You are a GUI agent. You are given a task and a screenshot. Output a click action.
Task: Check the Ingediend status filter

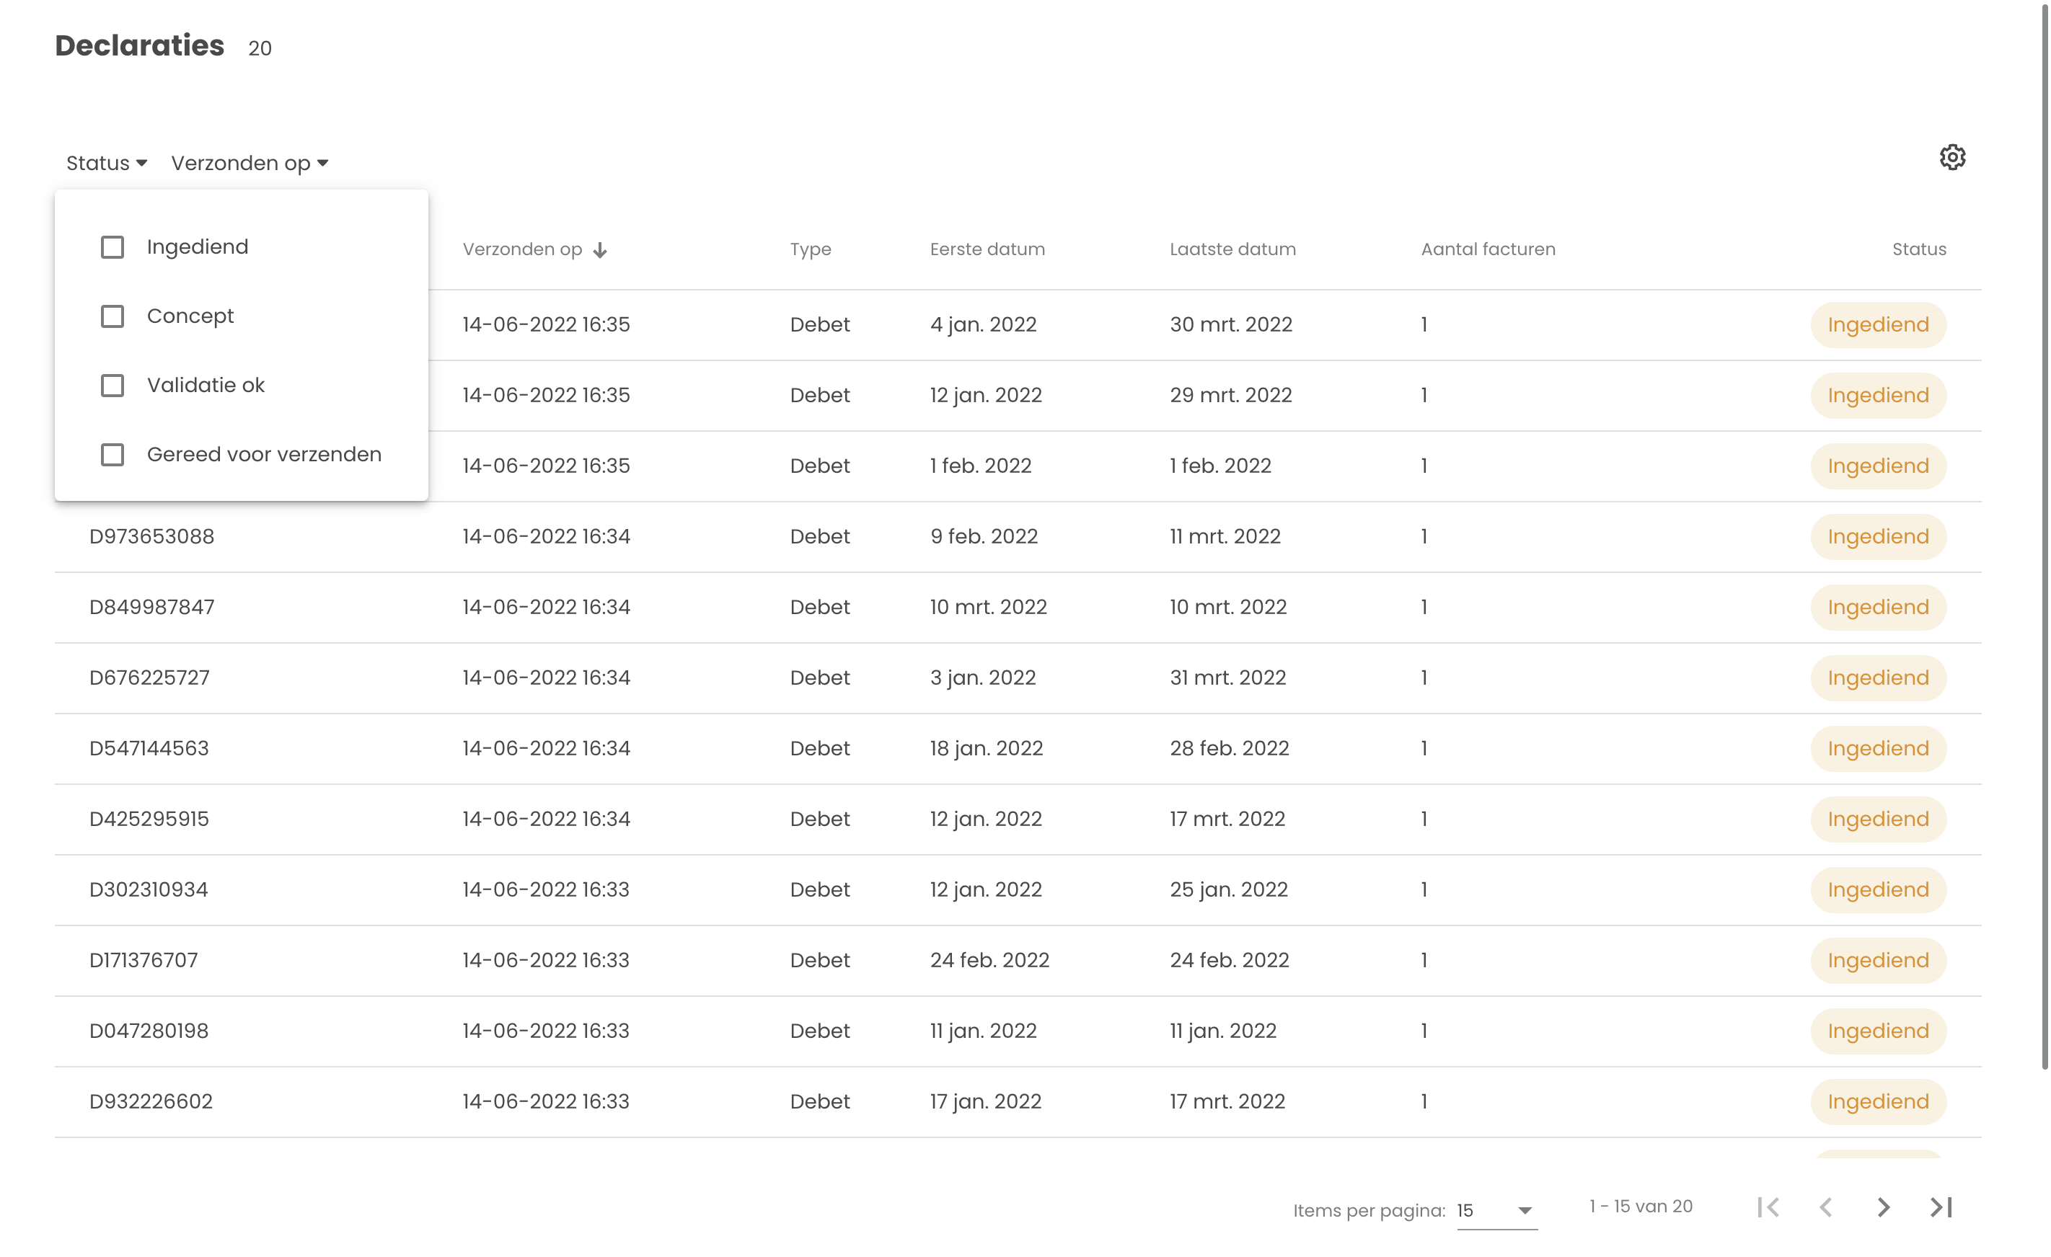point(113,247)
